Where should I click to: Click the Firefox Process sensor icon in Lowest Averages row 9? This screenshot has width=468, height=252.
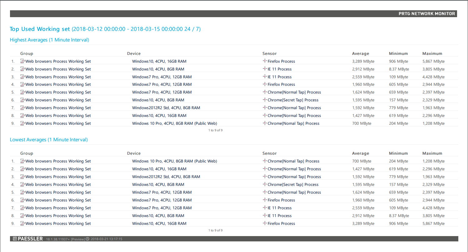coord(265,223)
